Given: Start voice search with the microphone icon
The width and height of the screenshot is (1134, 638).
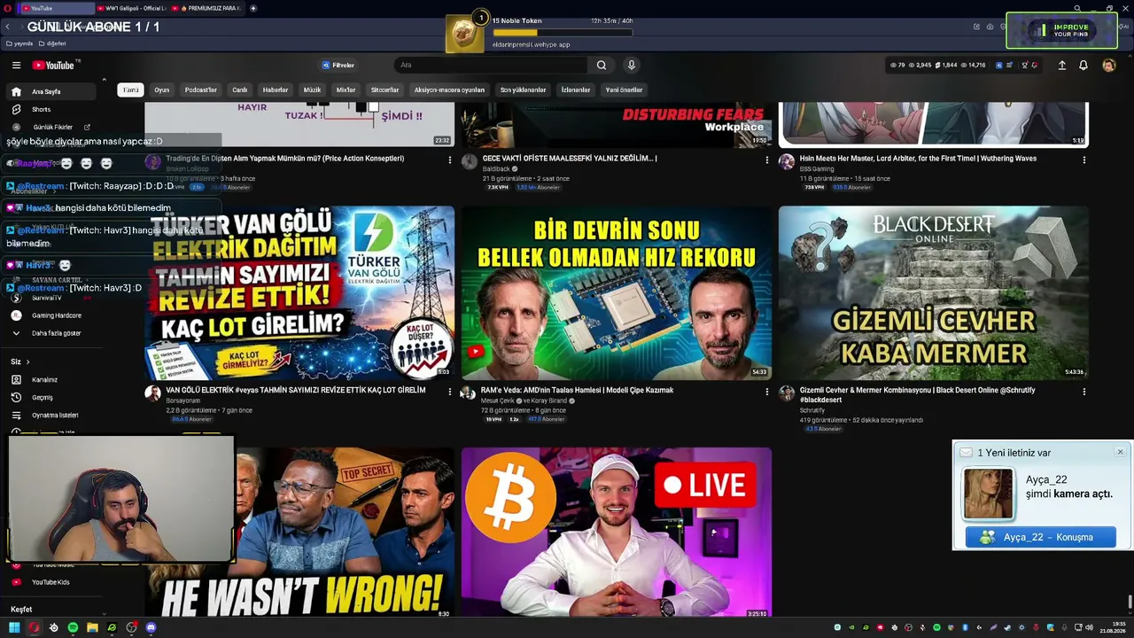Looking at the screenshot, I should tap(632, 65).
